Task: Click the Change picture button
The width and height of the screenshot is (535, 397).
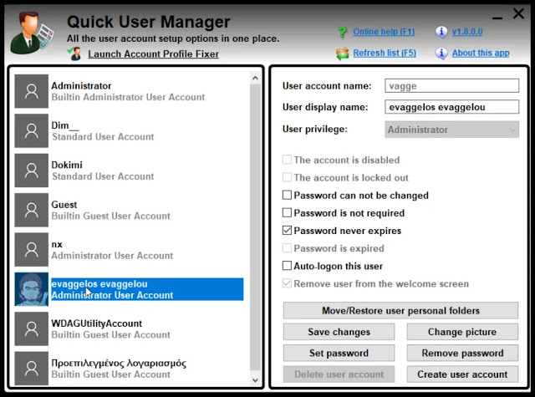Action: (462, 332)
